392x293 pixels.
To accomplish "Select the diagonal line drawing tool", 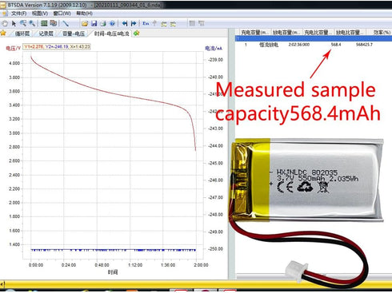I will pos(66,24).
